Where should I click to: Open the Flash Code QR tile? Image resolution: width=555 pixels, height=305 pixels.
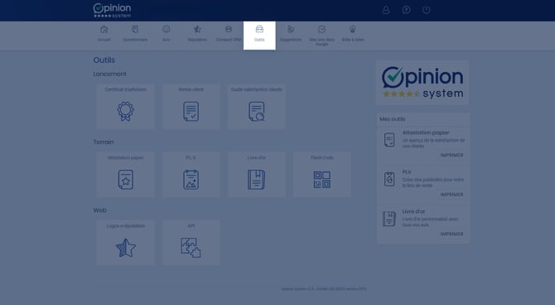click(322, 175)
